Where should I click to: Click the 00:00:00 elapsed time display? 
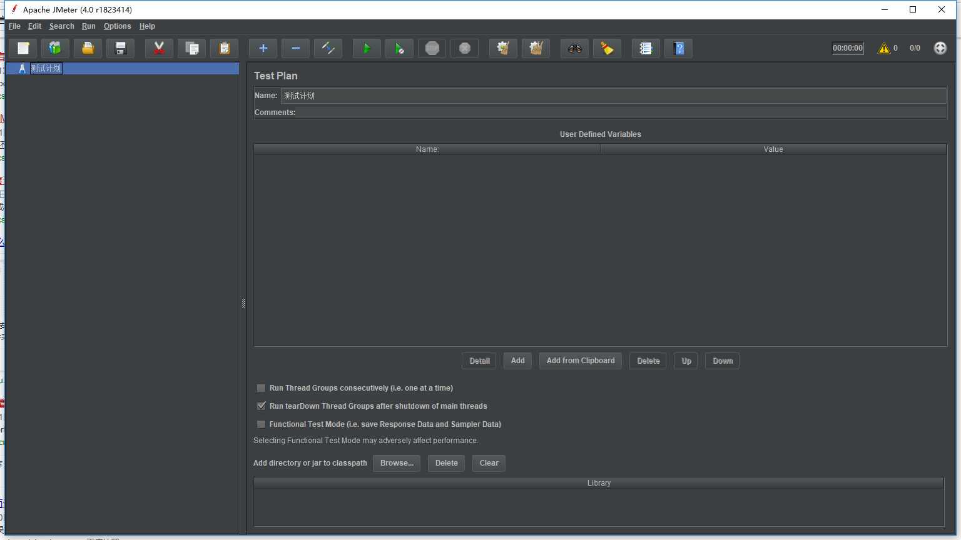click(x=848, y=48)
